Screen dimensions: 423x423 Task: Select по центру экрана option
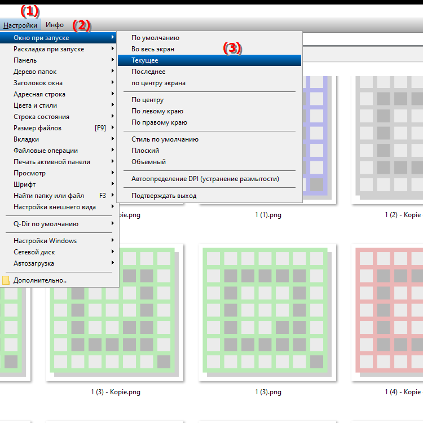click(x=209, y=83)
